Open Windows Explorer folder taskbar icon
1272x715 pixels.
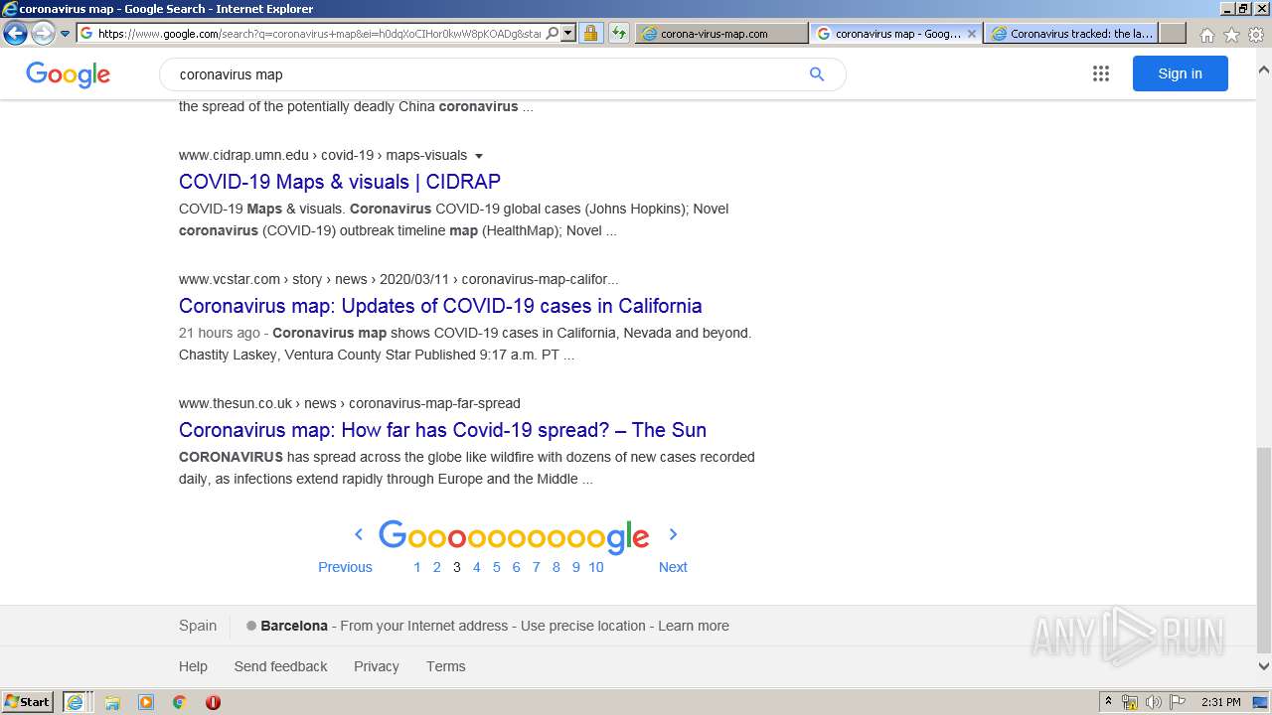(x=112, y=702)
